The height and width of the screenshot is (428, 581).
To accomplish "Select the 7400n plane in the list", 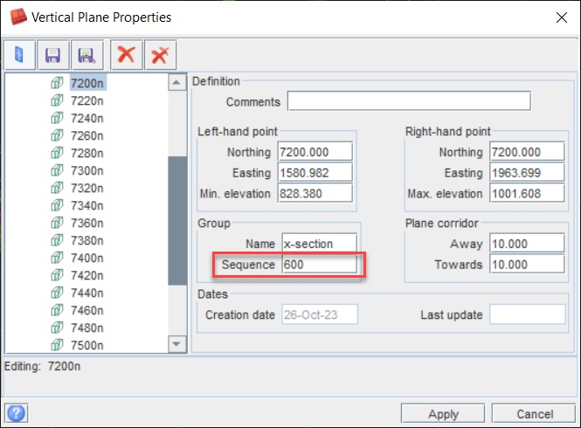I will click(x=86, y=258).
